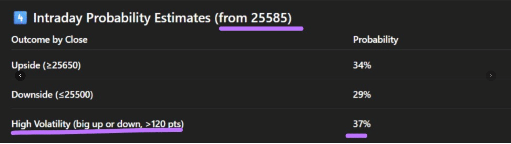
Task: Click the "≥25650" threshold value
Action: (x=62, y=65)
